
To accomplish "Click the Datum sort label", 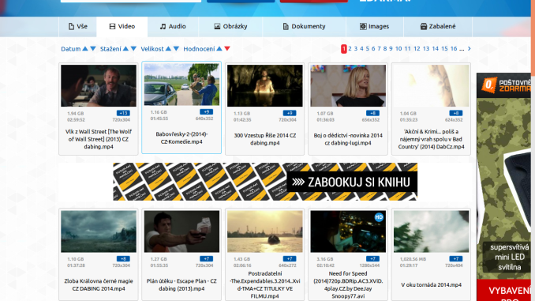I will point(71,49).
